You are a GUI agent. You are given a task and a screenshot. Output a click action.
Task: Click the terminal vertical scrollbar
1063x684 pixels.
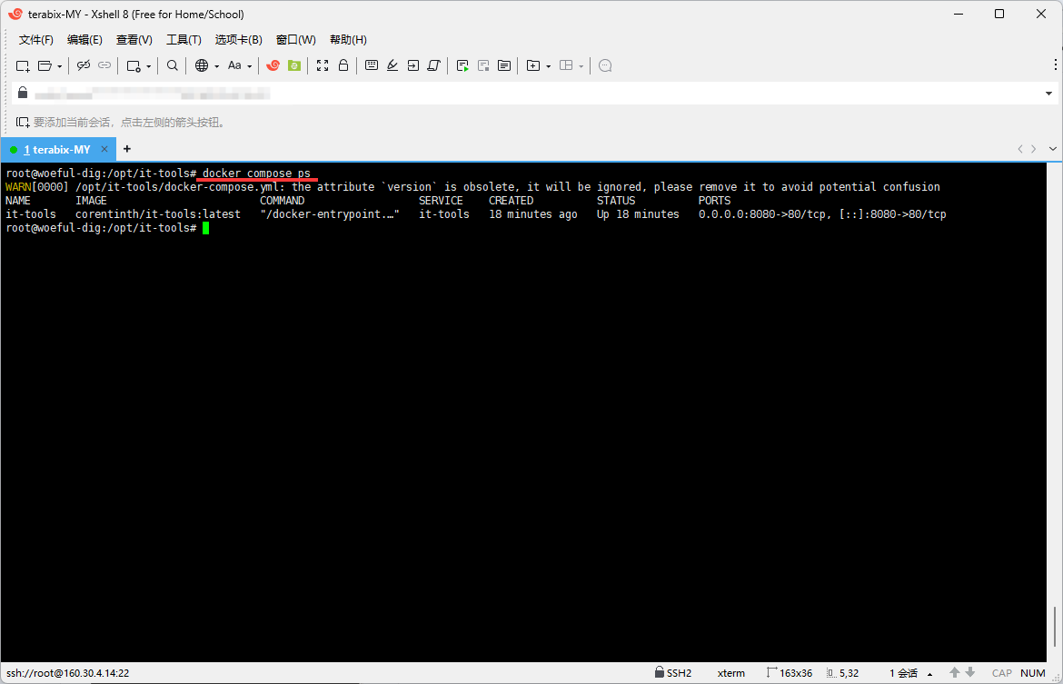coord(1056,627)
